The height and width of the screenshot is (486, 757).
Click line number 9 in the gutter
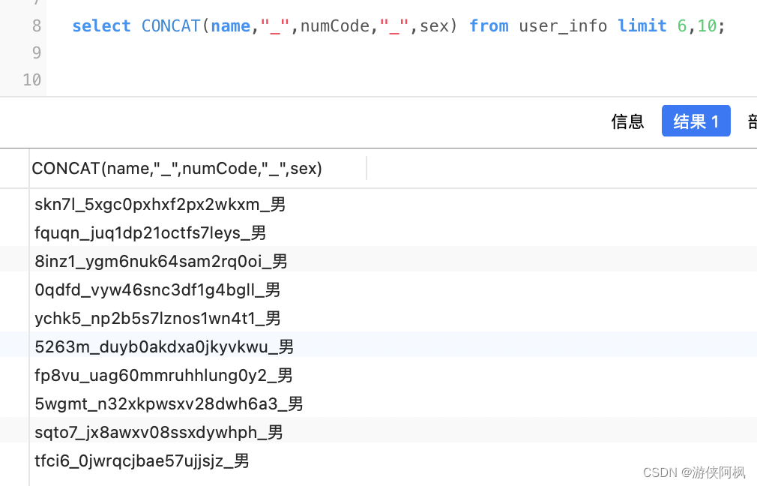tap(37, 52)
